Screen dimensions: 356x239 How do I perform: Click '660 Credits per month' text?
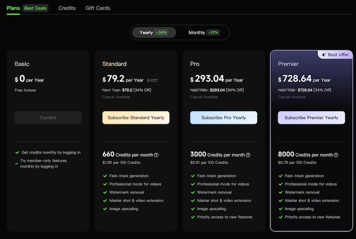point(128,155)
